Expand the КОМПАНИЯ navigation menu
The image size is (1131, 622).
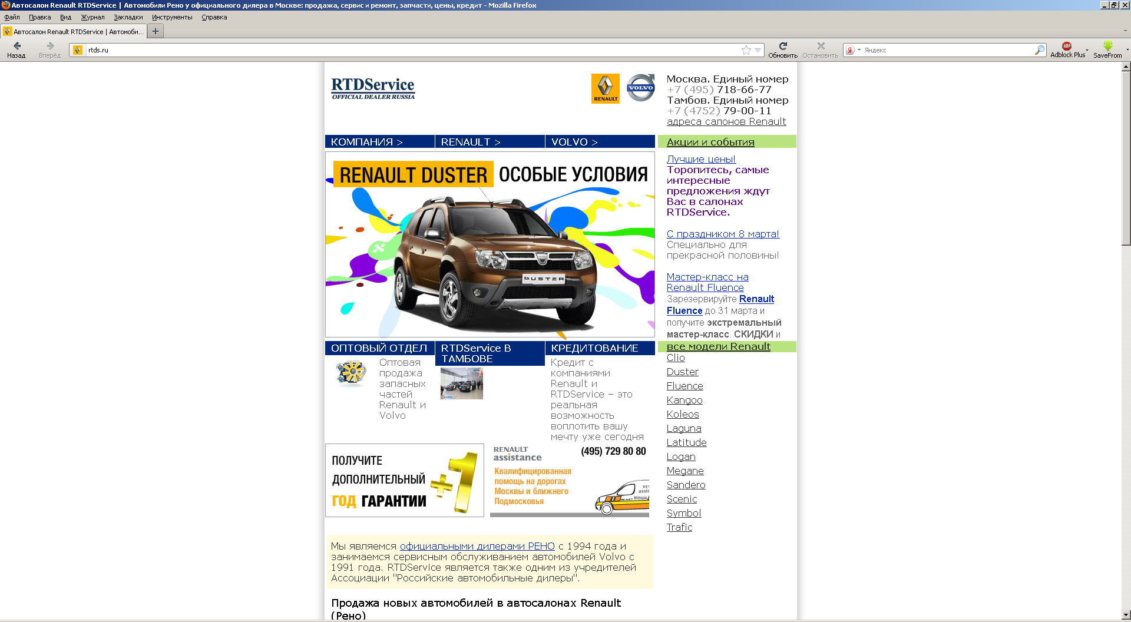pyautogui.click(x=379, y=142)
